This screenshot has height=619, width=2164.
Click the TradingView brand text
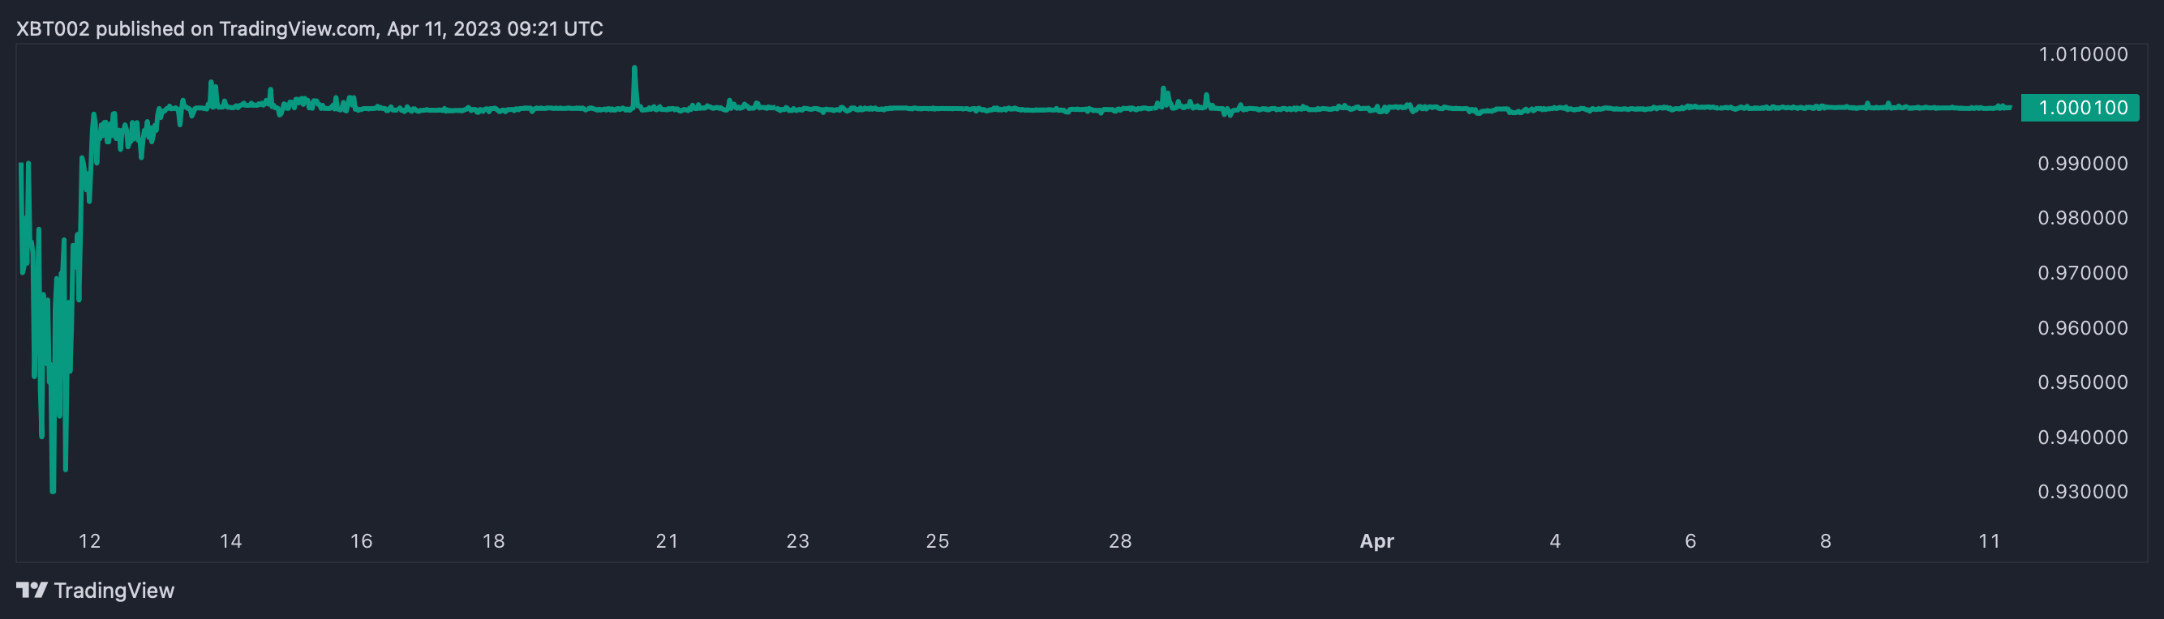(x=114, y=591)
